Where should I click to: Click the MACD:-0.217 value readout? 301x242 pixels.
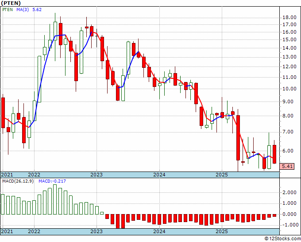[52, 181]
